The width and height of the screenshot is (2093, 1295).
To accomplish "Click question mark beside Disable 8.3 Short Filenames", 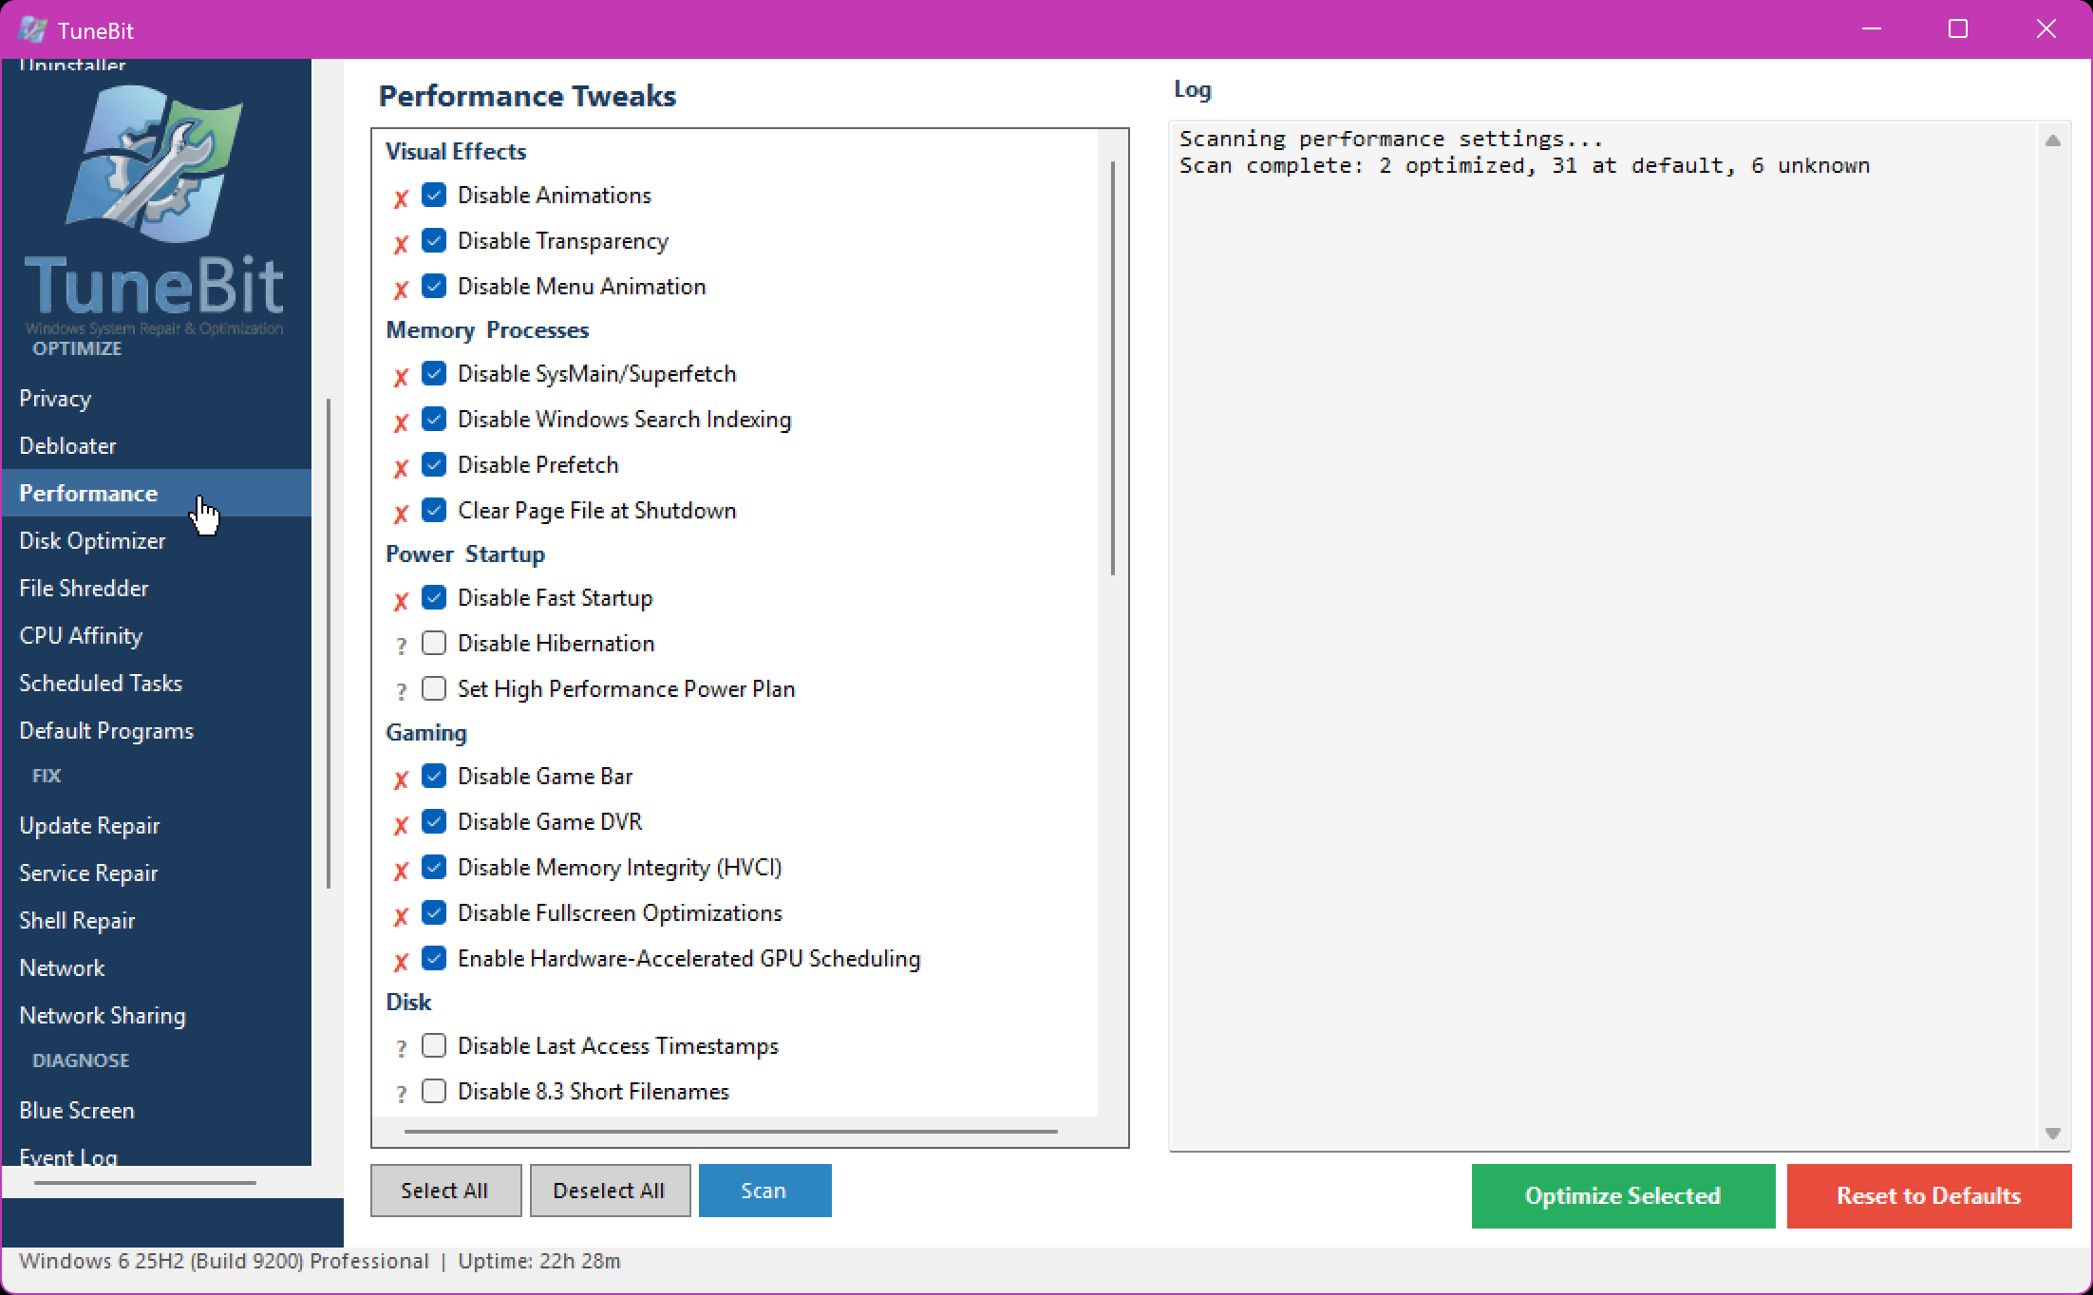I will (x=401, y=1095).
